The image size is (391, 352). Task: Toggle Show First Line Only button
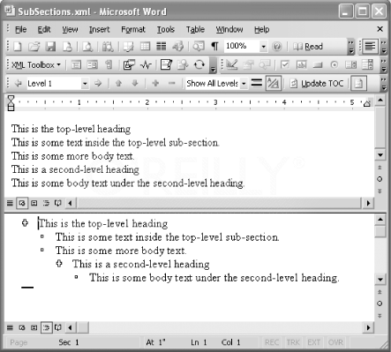(x=257, y=84)
